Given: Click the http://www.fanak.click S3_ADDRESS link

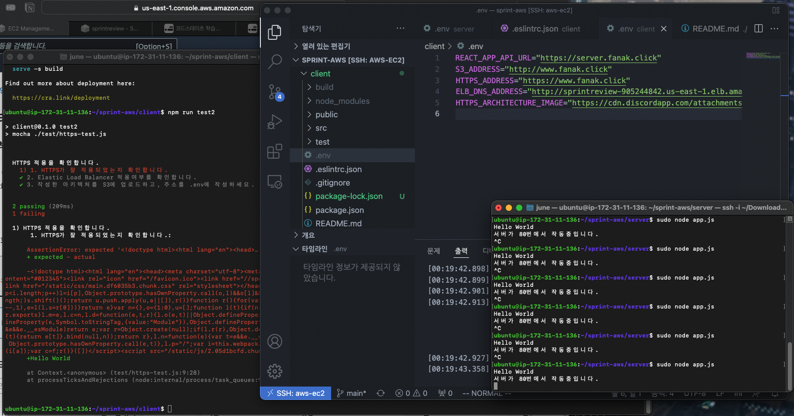Looking at the screenshot, I should (558, 69).
